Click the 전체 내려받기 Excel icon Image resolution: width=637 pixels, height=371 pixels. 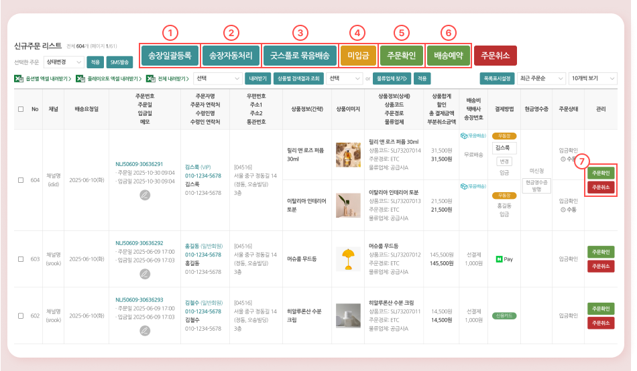click(151, 79)
